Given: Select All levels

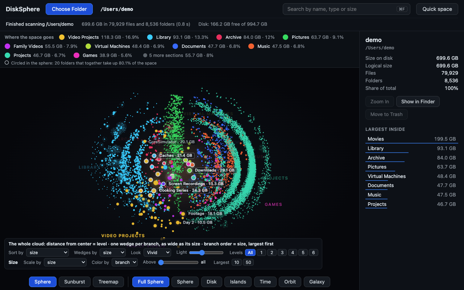Looking at the screenshot, I should [x=250, y=253].
